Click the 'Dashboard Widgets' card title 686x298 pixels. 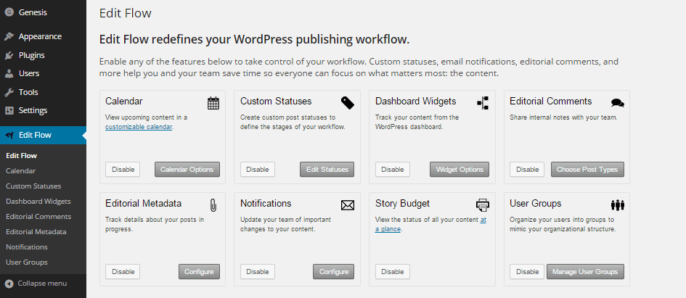(416, 102)
